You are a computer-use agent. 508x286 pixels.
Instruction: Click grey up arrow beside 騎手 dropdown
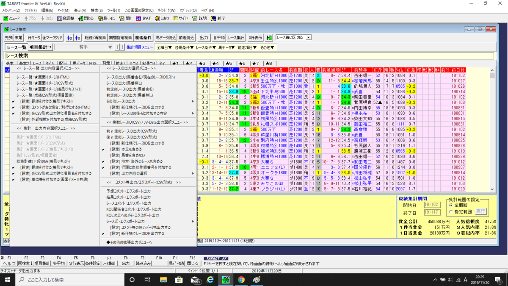click(118, 47)
